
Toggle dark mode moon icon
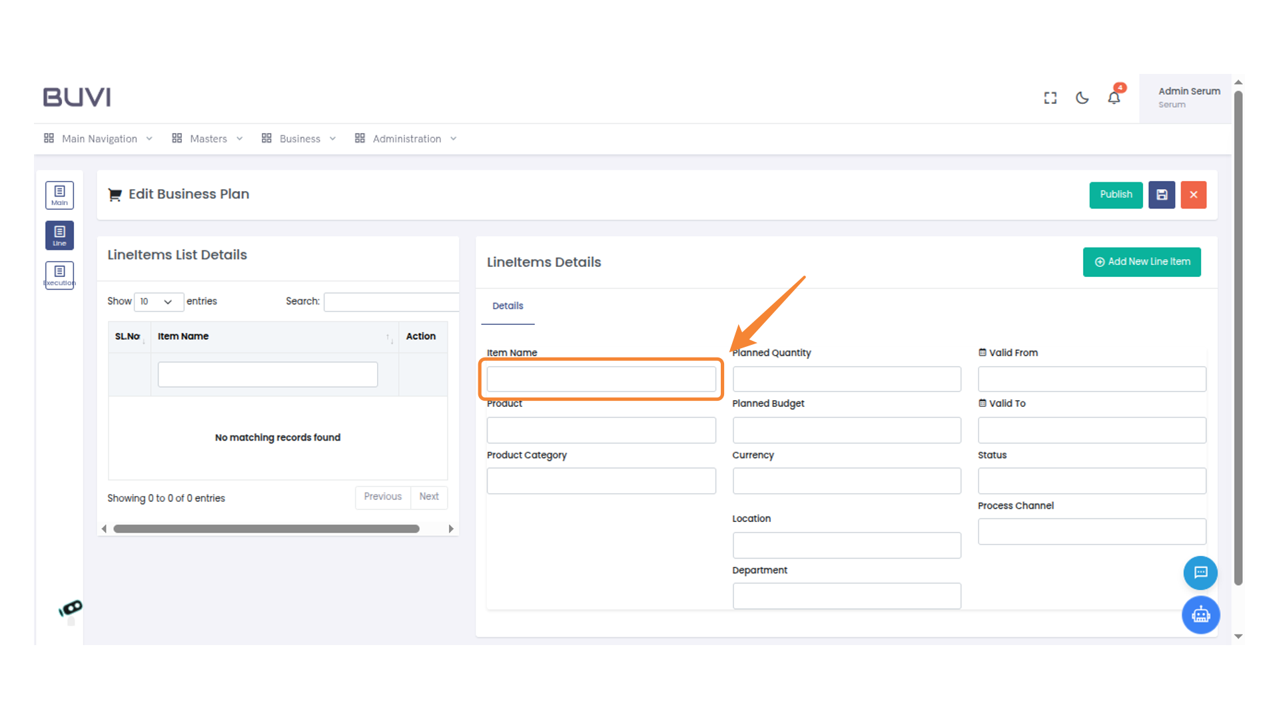pyautogui.click(x=1082, y=98)
